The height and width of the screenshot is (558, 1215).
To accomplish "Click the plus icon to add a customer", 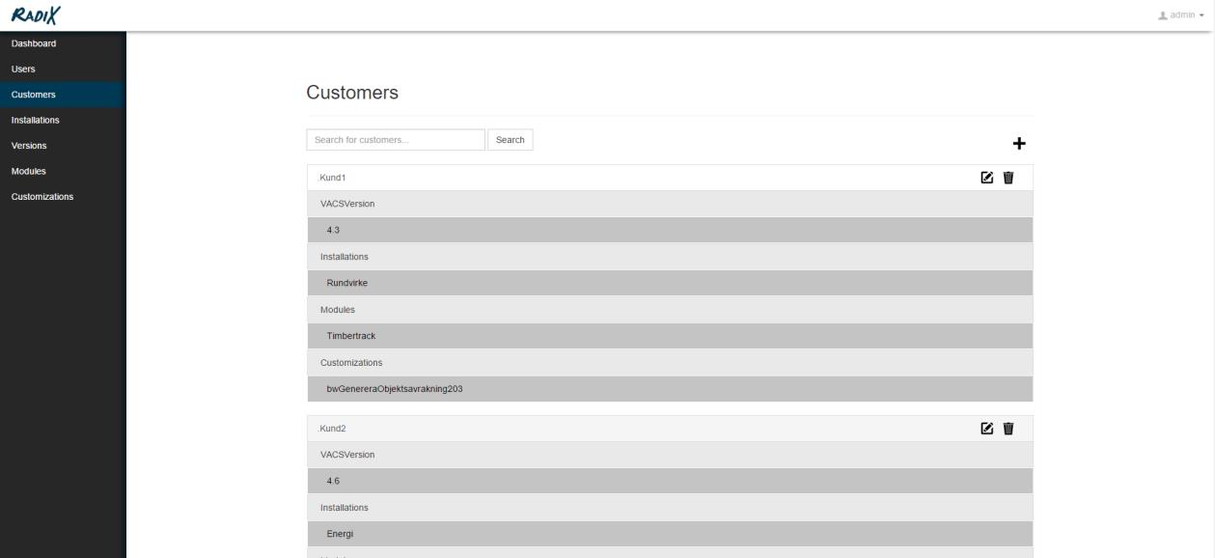I will pos(1018,144).
